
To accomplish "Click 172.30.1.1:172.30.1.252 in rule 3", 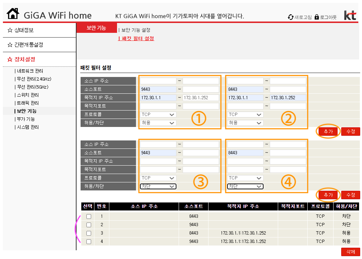I will coord(243,233).
